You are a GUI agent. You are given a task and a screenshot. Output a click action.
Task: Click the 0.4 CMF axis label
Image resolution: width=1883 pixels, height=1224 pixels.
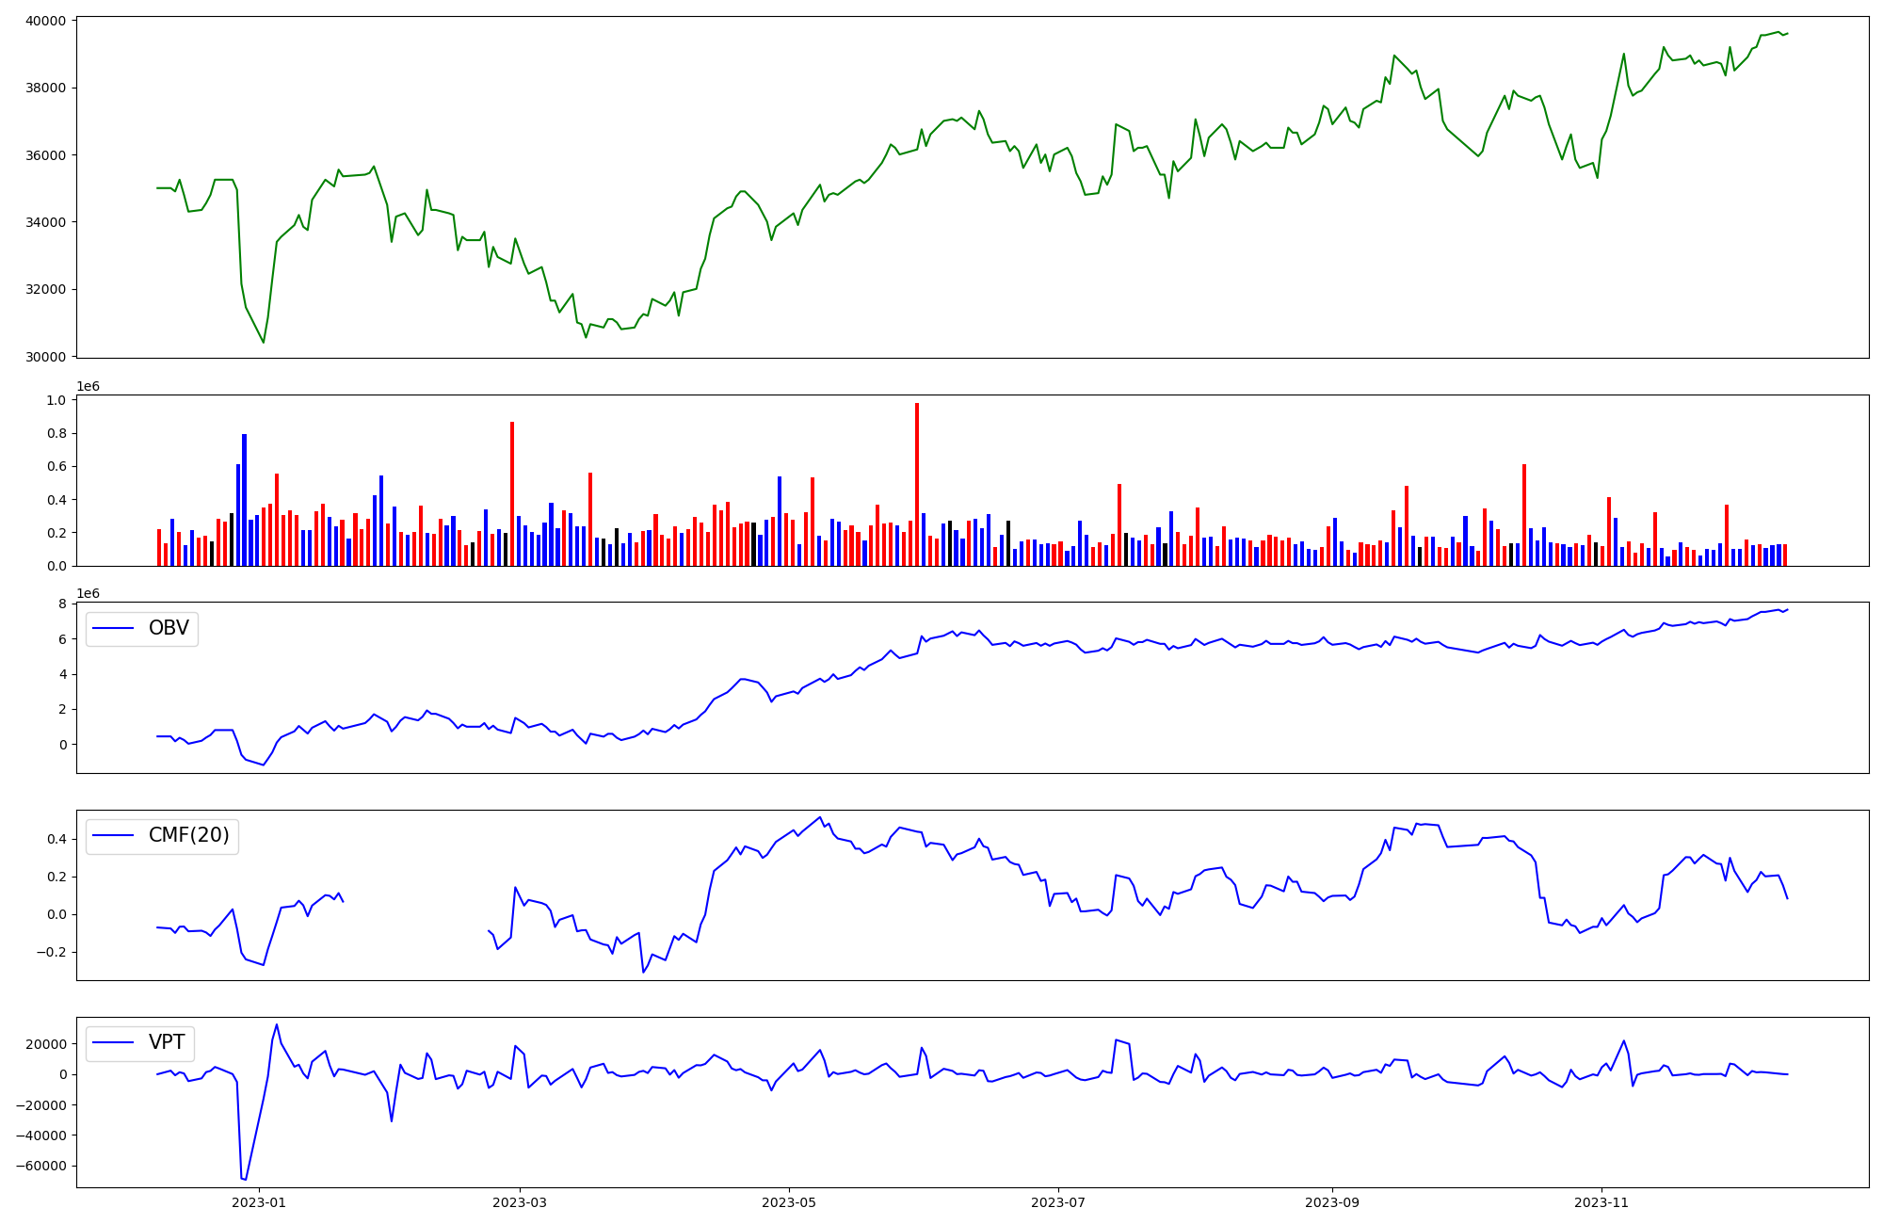point(56,839)
